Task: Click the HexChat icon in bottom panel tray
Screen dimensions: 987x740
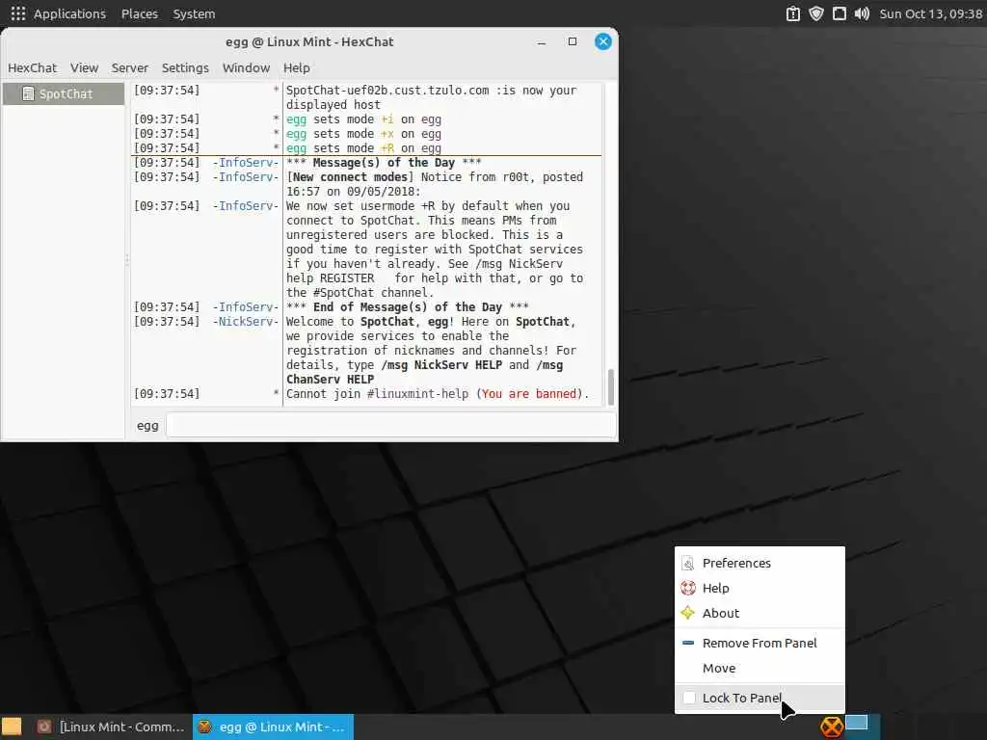Action: pos(832,727)
